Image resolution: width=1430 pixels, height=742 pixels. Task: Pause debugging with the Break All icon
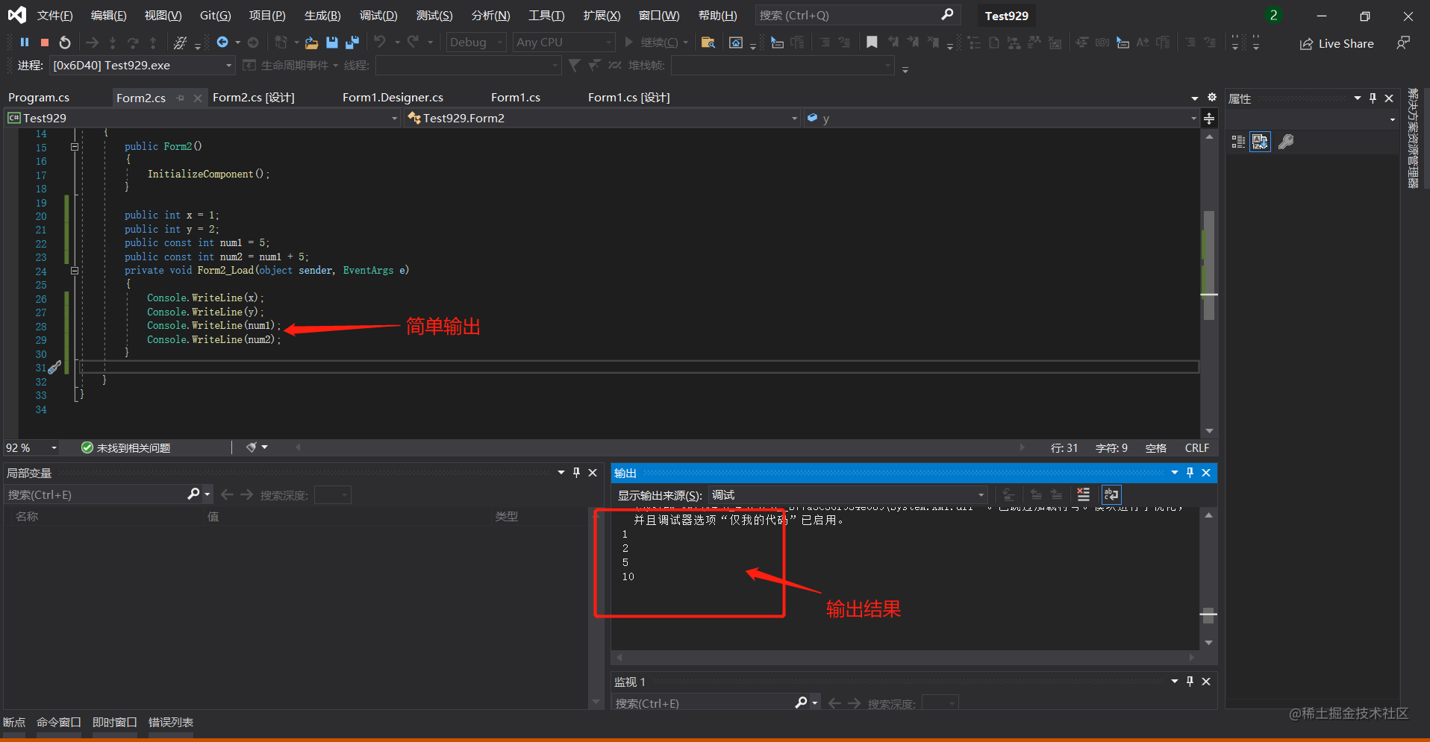click(x=25, y=43)
